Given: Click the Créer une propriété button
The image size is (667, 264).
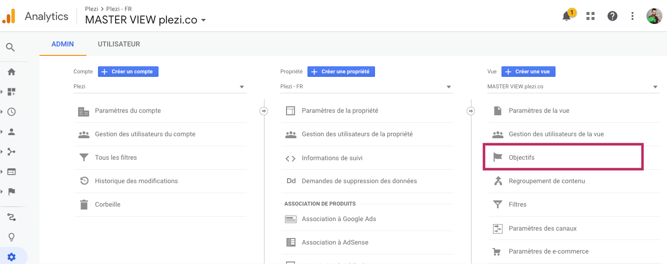Looking at the screenshot, I should (341, 71).
